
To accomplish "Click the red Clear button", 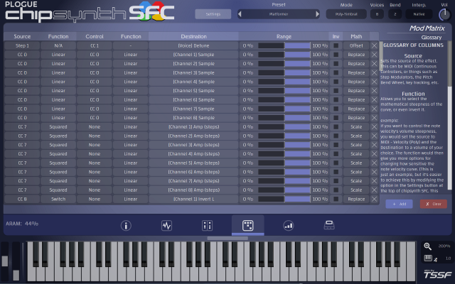I will 433,204.
